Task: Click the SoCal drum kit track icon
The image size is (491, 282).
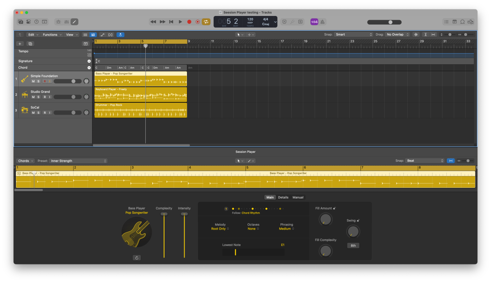Action: click(24, 110)
